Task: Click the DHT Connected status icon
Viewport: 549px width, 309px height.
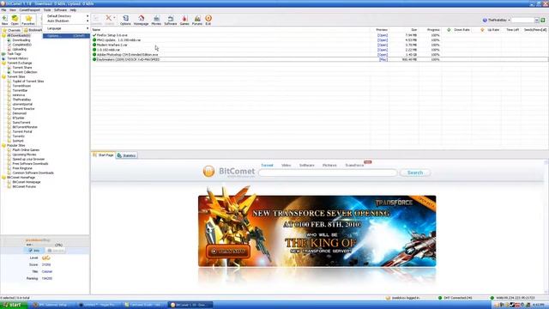Action: pyautogui.click(x=440, y=298)
